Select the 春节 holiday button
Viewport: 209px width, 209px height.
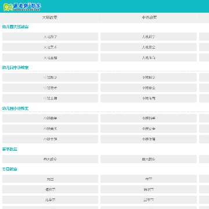[x=149, y=179]
